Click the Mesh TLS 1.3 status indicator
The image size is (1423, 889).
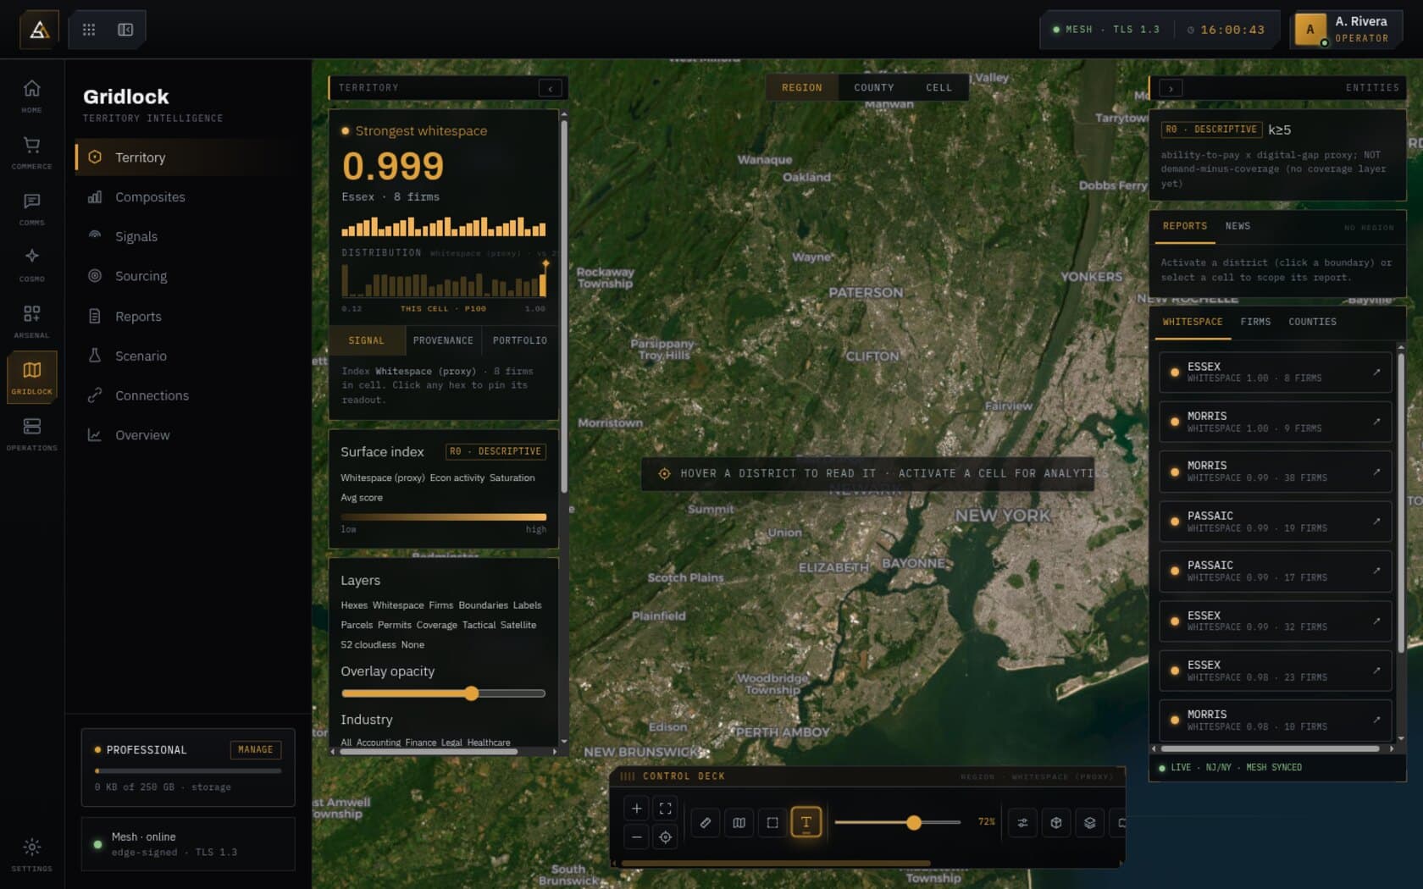(x=1106, y=30)
